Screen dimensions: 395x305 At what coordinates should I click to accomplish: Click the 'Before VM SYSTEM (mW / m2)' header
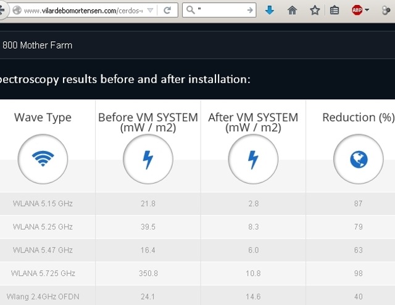pos(148,123)
